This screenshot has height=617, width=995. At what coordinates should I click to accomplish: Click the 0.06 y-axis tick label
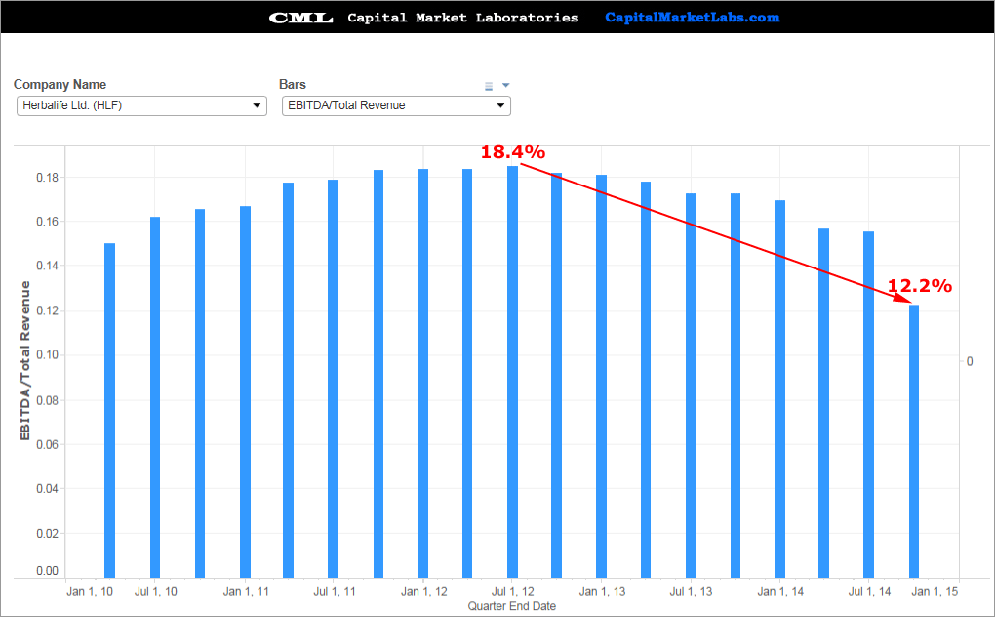[x=47, y=444]
